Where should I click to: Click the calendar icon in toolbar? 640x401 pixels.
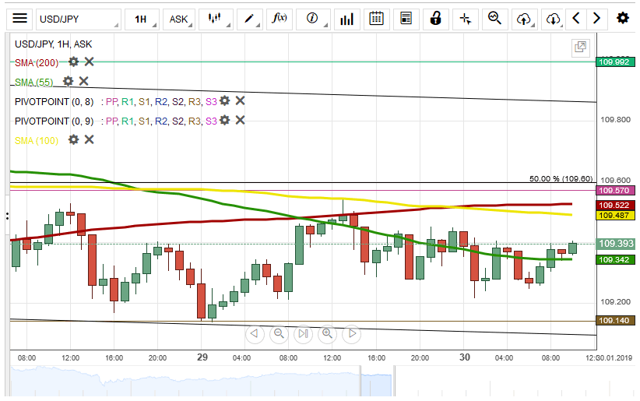[x=376, y=19]
